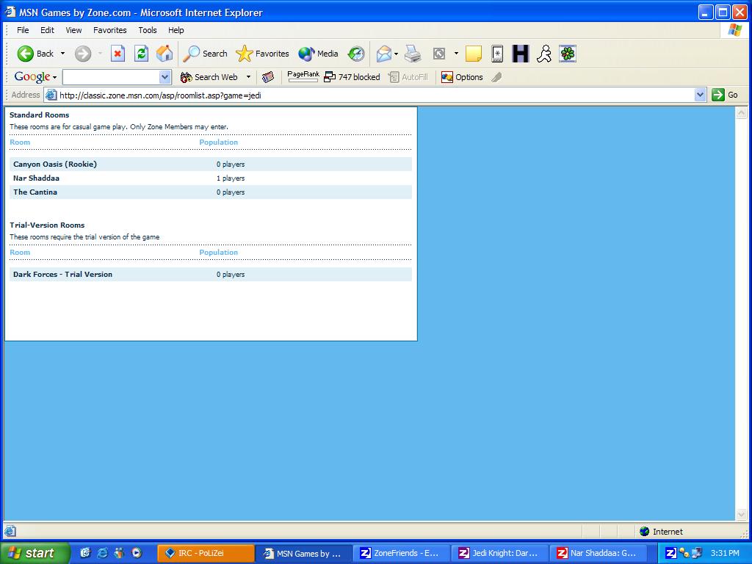Viewport: 752px width, 564px height.
Task: Launch the Outlook Express quick launch icon
Action: click(x=85, y=553)
